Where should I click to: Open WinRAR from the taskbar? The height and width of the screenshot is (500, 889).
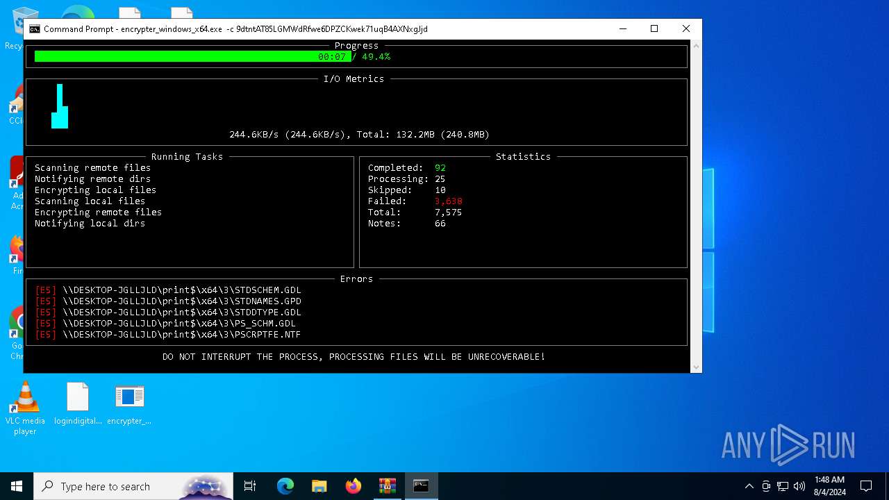point(387,486)
